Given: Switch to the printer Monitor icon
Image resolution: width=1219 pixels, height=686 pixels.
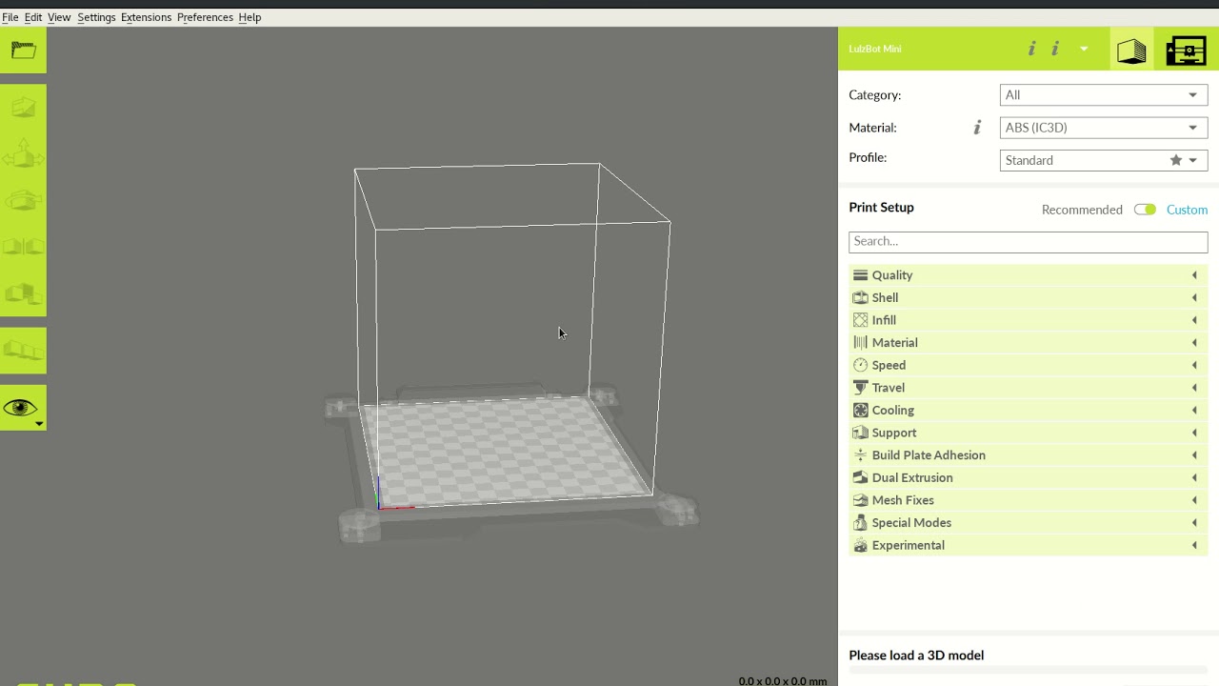Looking at the screenshot, I should coord(1186,50).
